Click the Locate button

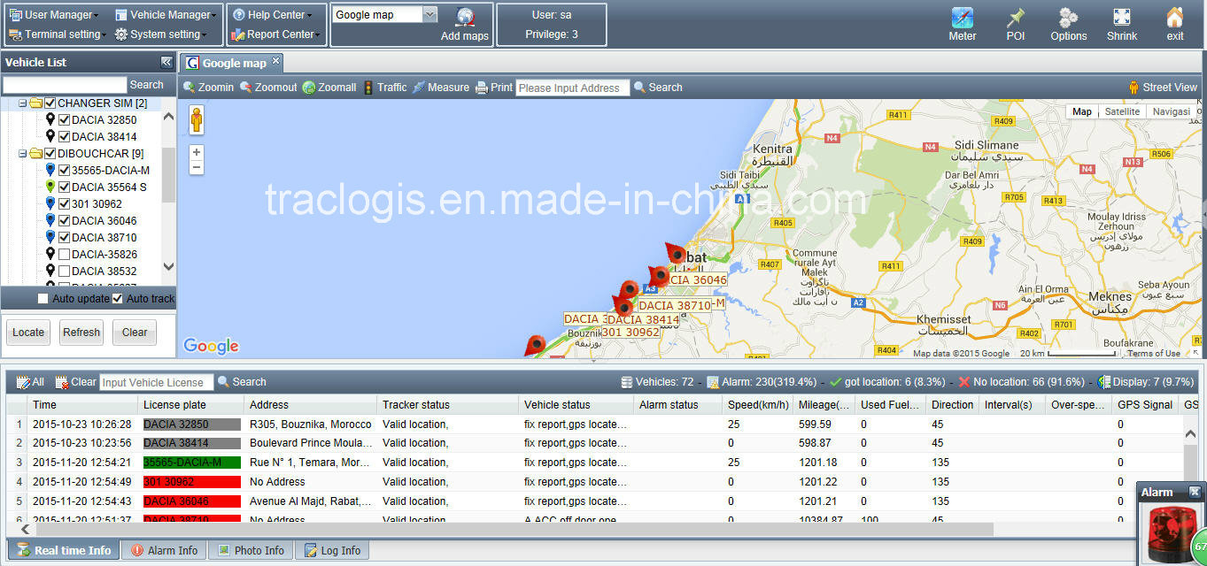[x=28, y=333]
